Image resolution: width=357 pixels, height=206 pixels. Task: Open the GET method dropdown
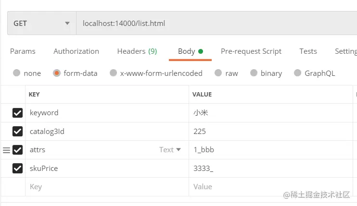click(x=42, y=23)
